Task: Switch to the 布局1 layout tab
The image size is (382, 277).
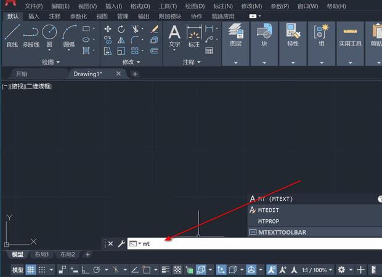Action: point(42,254)
